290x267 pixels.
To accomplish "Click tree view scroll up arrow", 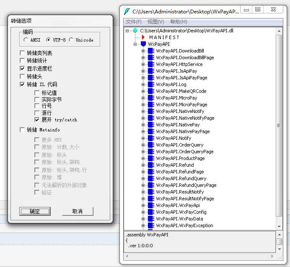I will click(279, 31).
